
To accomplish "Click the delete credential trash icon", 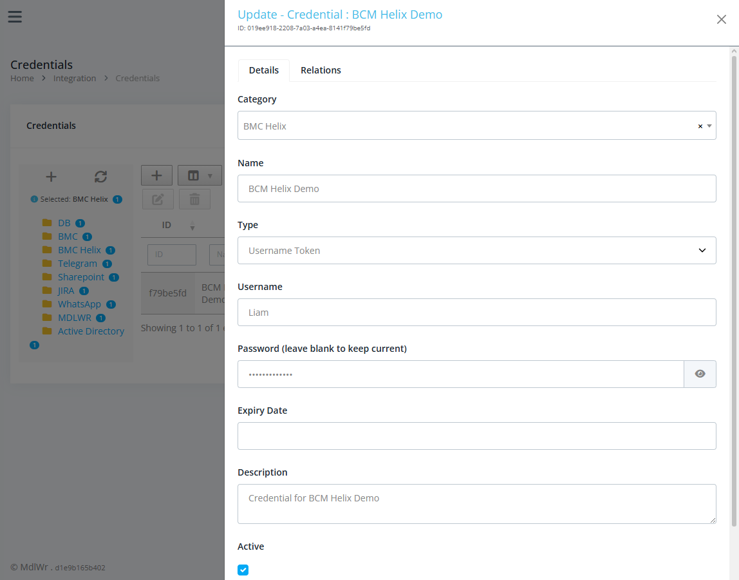I will click(194, 199).
